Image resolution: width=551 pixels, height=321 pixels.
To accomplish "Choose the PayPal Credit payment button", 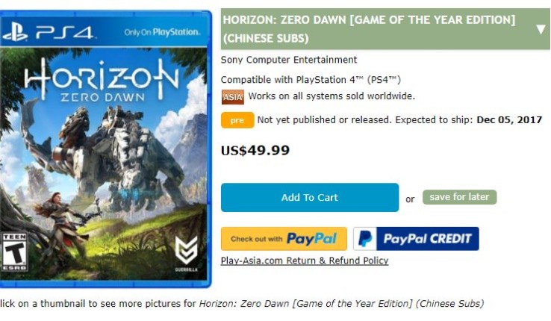I will 416,239.
